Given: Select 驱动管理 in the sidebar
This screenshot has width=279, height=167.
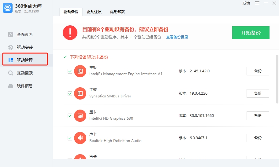Looking at the screenshot, I should (26, 60).
